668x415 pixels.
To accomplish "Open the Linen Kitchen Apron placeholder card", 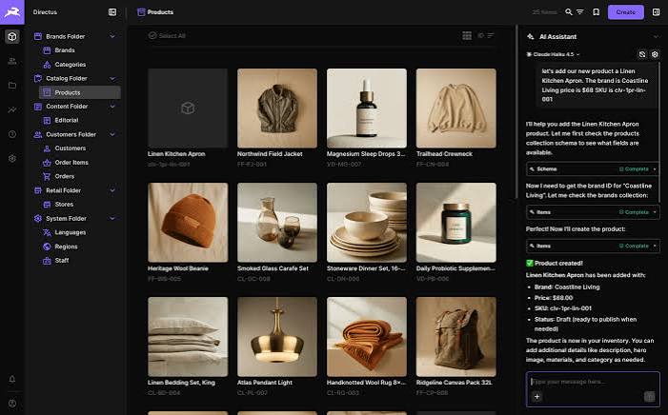I will pos(188,118).
